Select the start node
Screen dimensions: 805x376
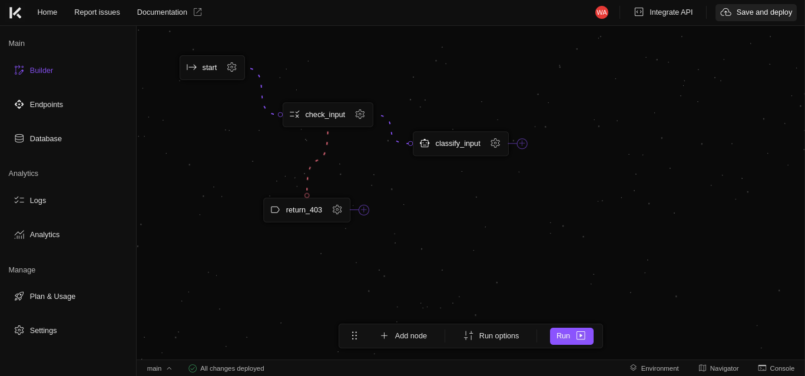coord(212,68)
